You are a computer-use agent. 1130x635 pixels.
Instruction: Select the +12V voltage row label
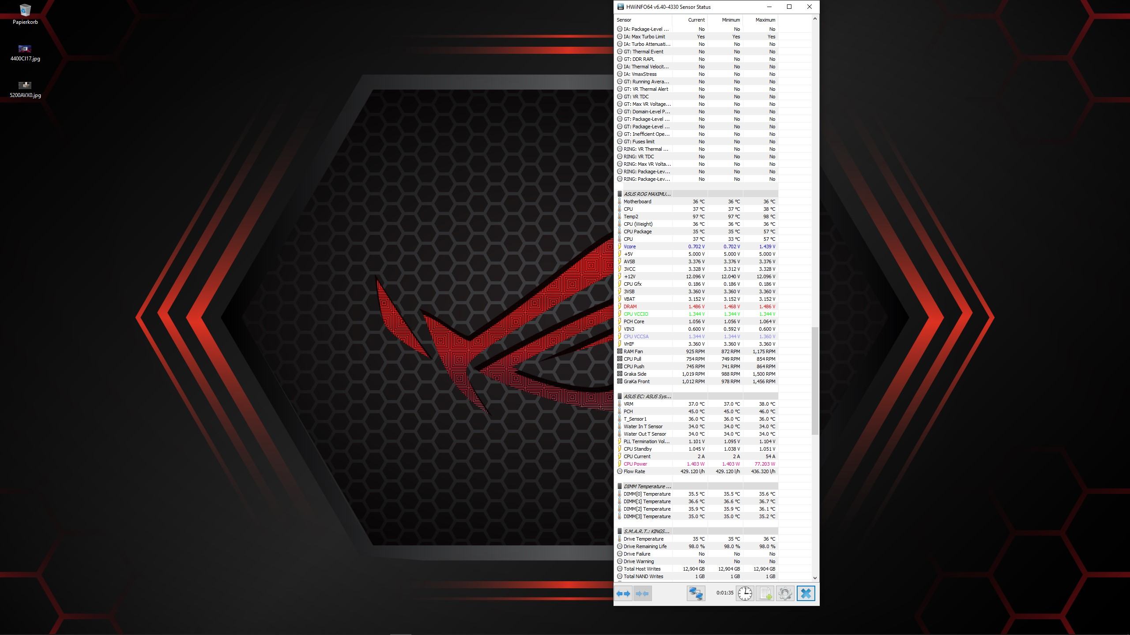point(630,276)
